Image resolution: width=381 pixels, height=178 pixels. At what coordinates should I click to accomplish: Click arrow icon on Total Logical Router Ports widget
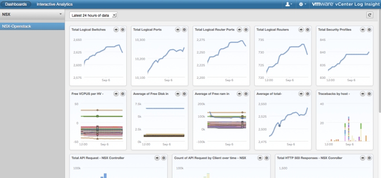point(240,29)
